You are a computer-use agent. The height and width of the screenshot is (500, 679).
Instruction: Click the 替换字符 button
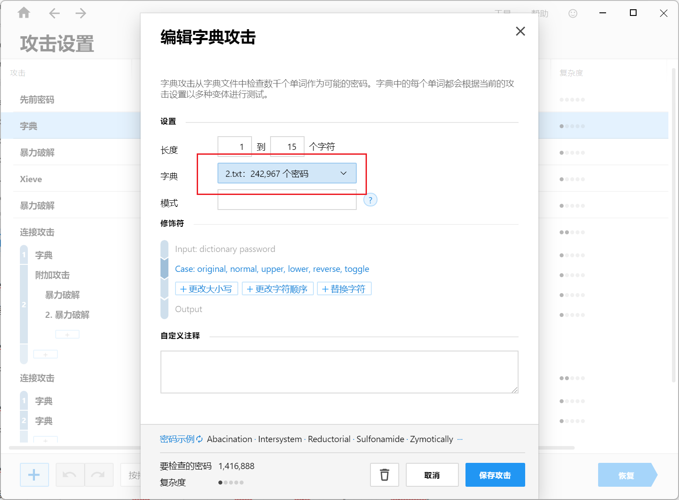point(344,289)
